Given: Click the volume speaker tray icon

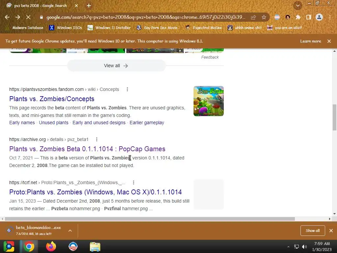Looking at the screenshot, I should point(304,247).
